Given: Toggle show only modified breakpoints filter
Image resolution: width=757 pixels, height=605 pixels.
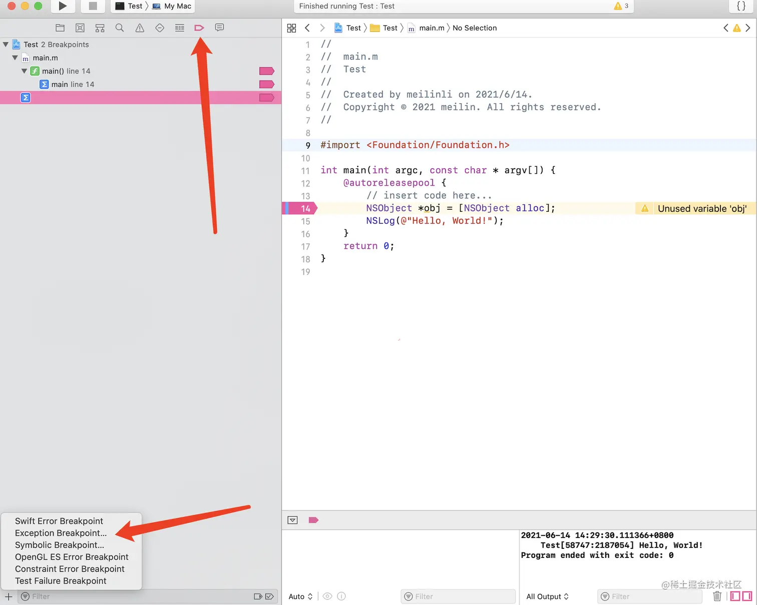Looking at the screenshot, I should pyautogui.click(x=270, y=596).
